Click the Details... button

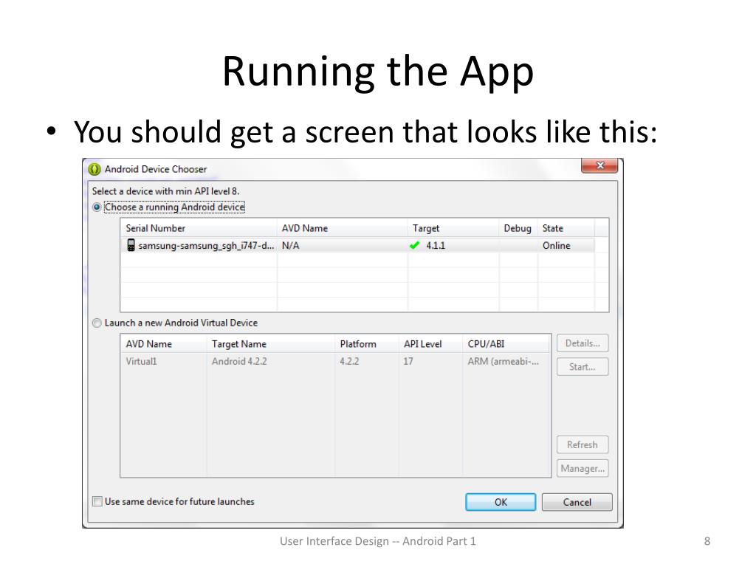pyautogui.click(x=583, y=343)
